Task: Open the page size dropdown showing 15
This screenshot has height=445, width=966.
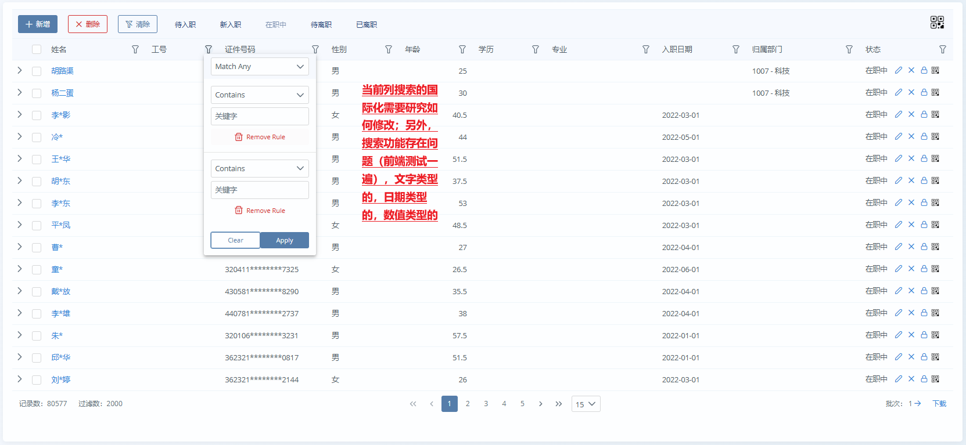Action: [x=586, y=404]
